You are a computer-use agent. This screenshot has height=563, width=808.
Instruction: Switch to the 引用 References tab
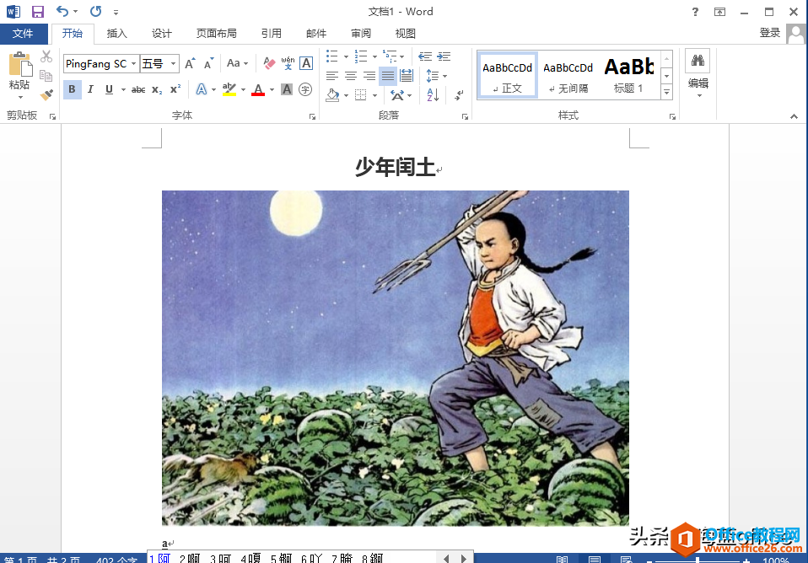(x=272, y=34)
